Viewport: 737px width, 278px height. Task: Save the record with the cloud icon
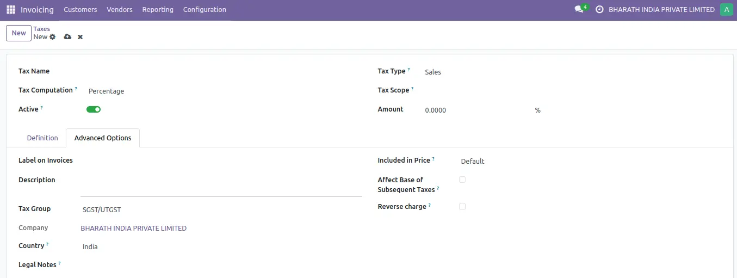pyautogui.click(x=67, y=37)
